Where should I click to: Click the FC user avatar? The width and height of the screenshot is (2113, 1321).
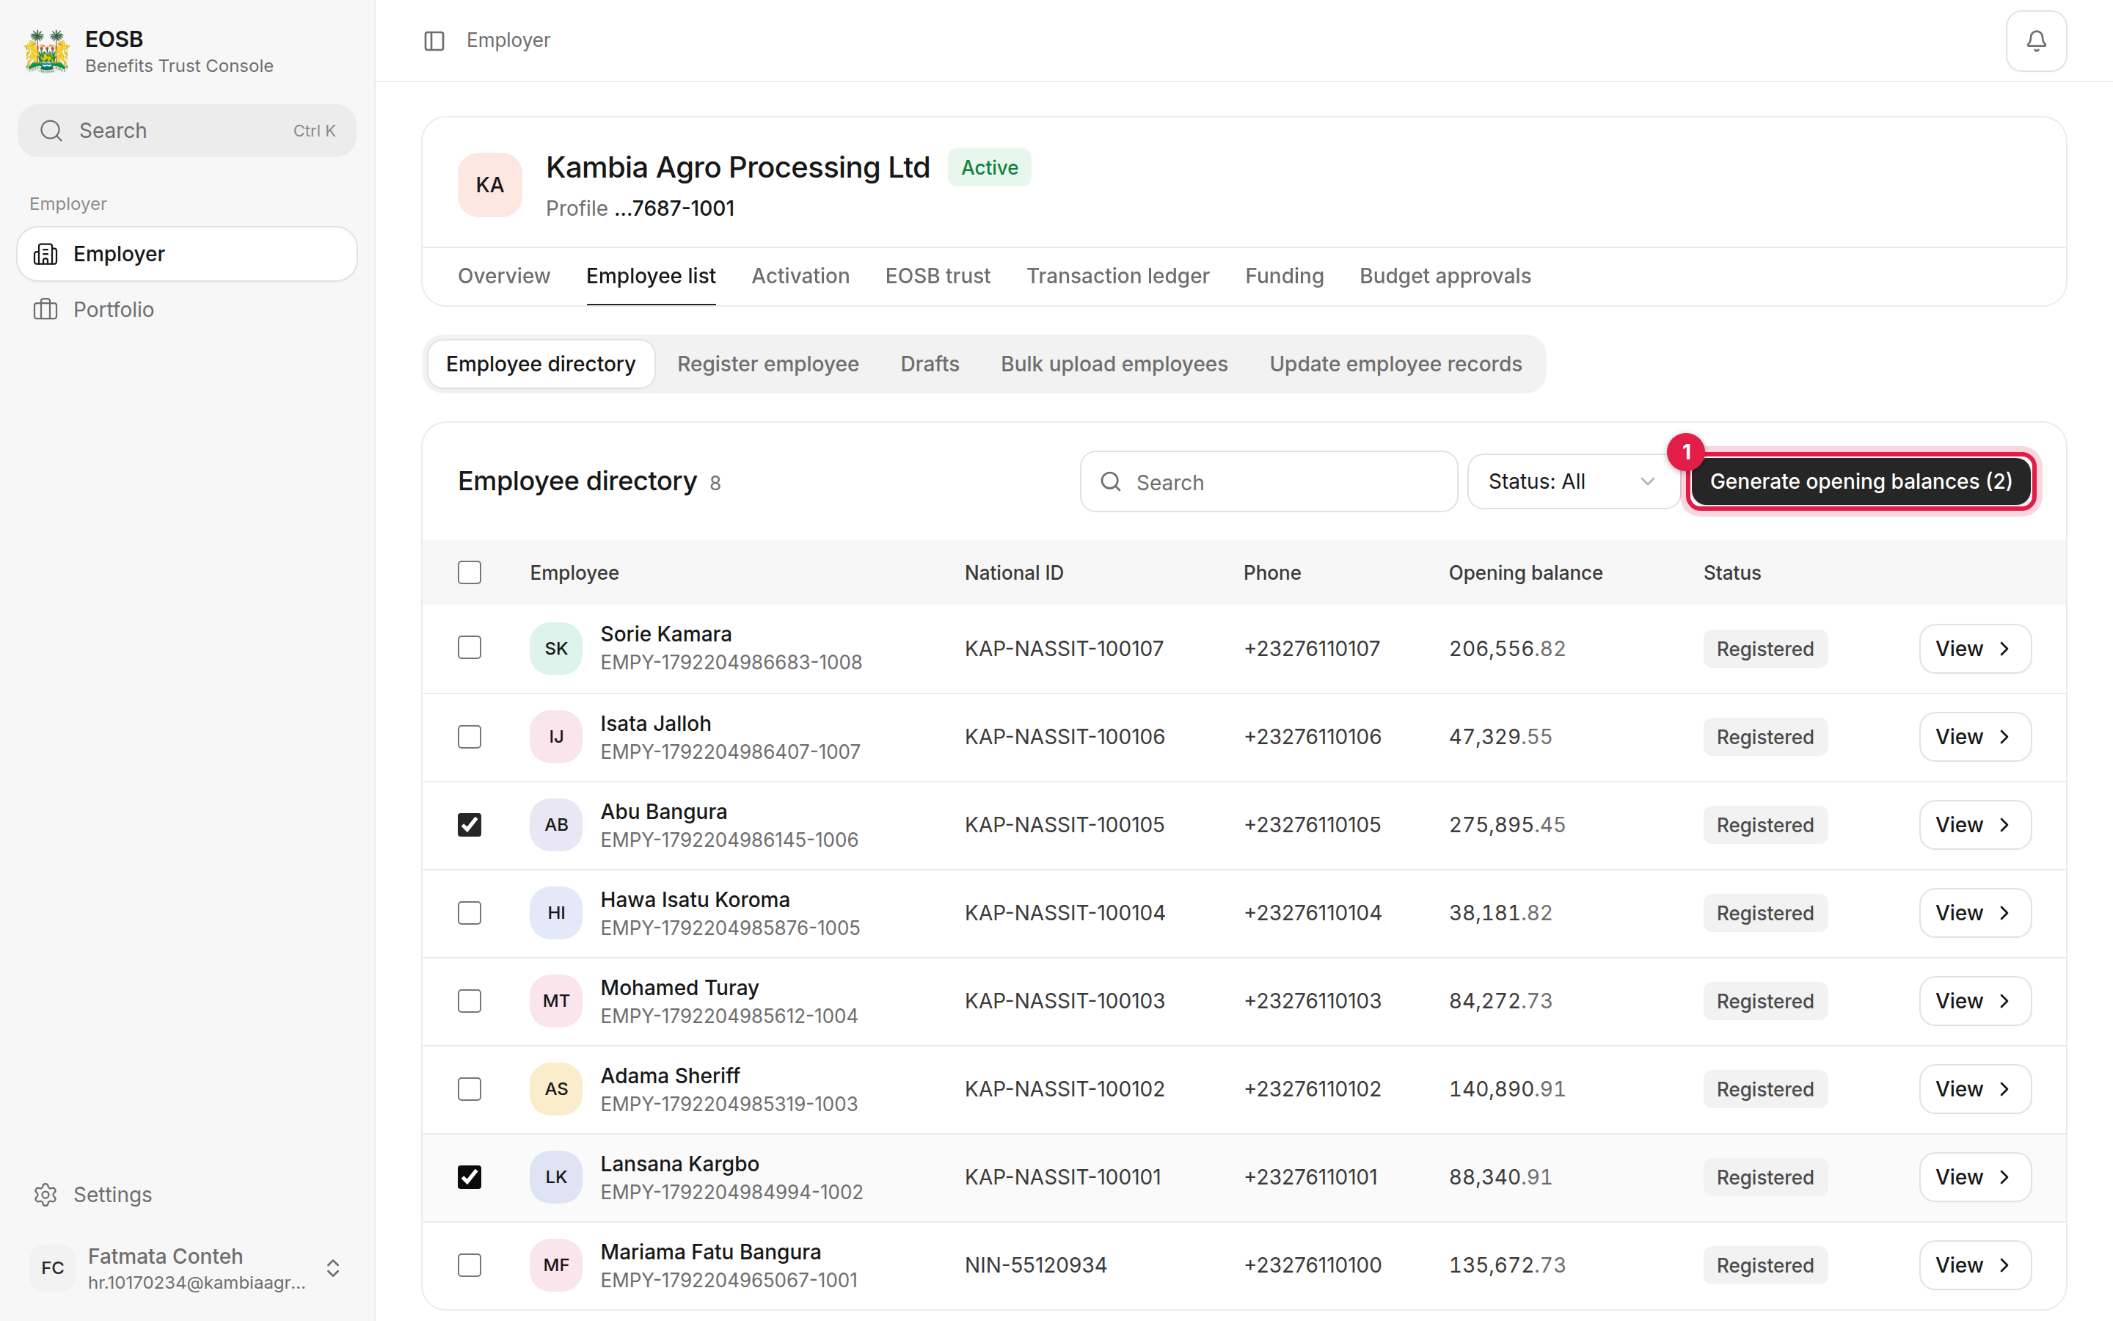52,1267
